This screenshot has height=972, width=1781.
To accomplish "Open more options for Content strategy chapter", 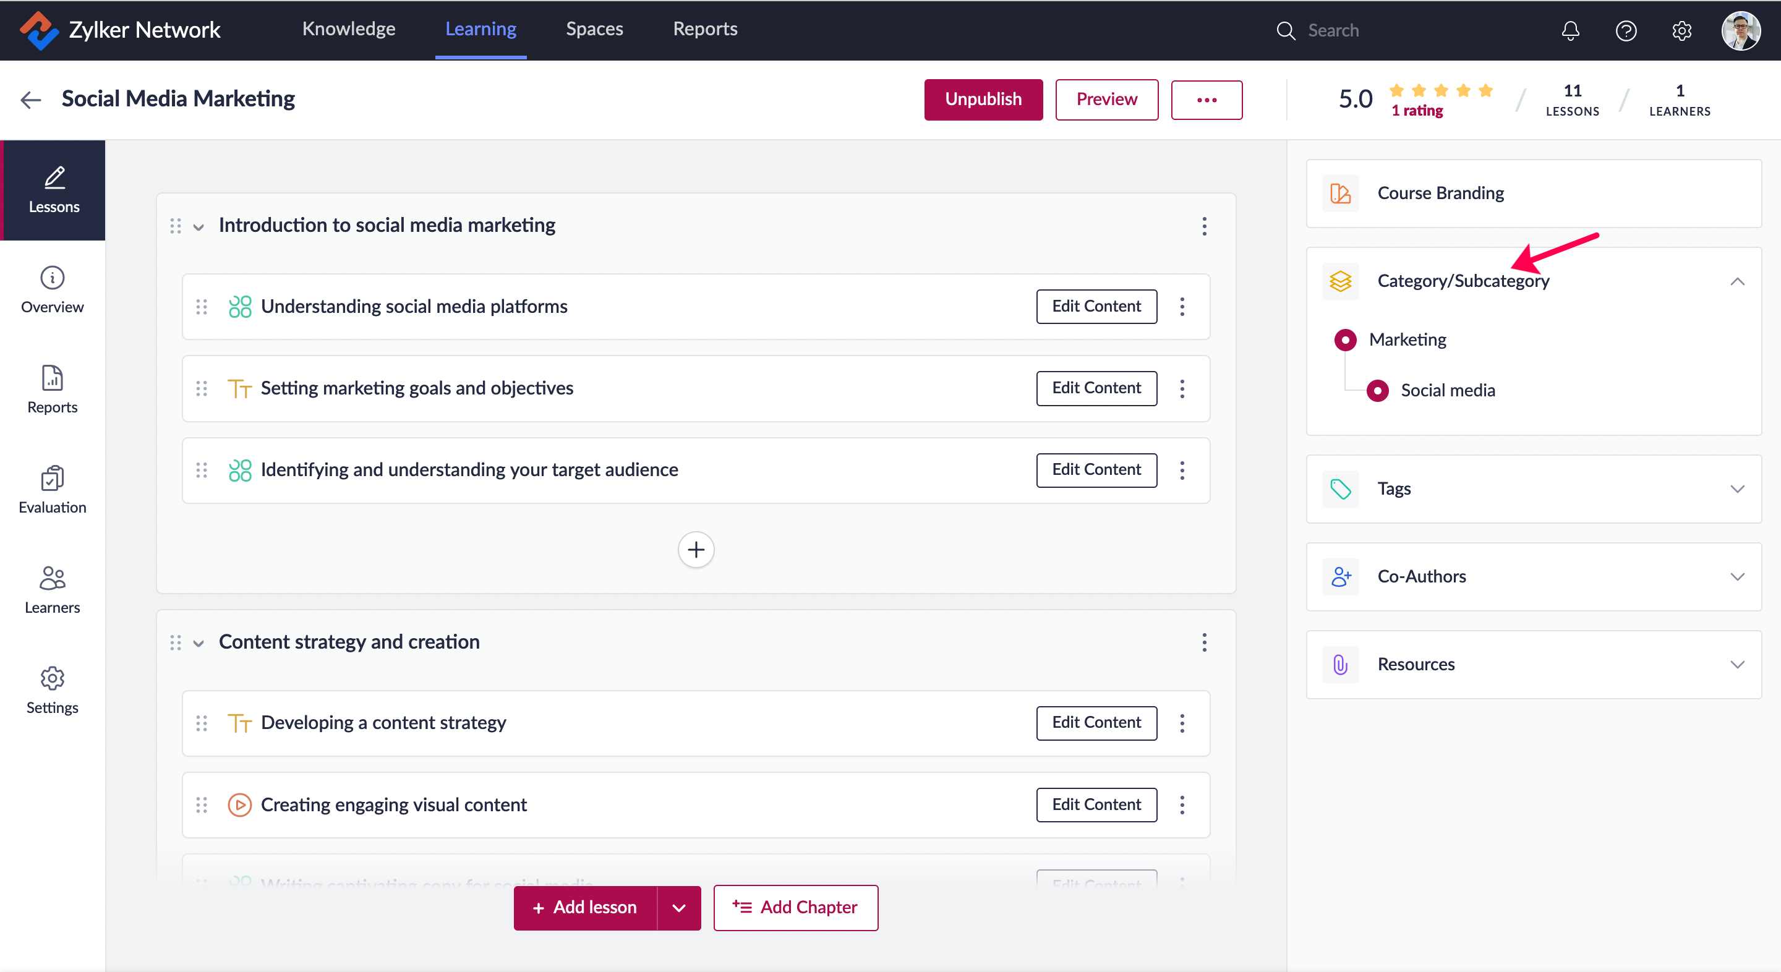I will [1203, 642].
